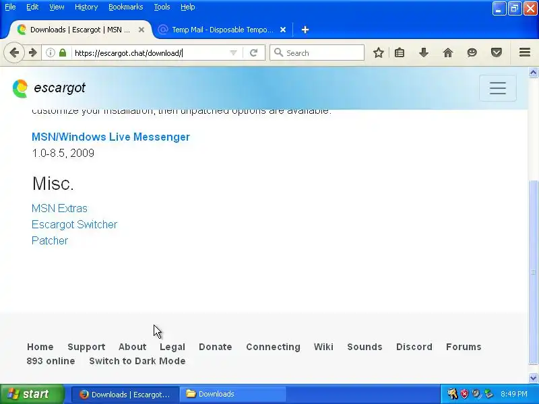Click the red shield tray icon

464,394
